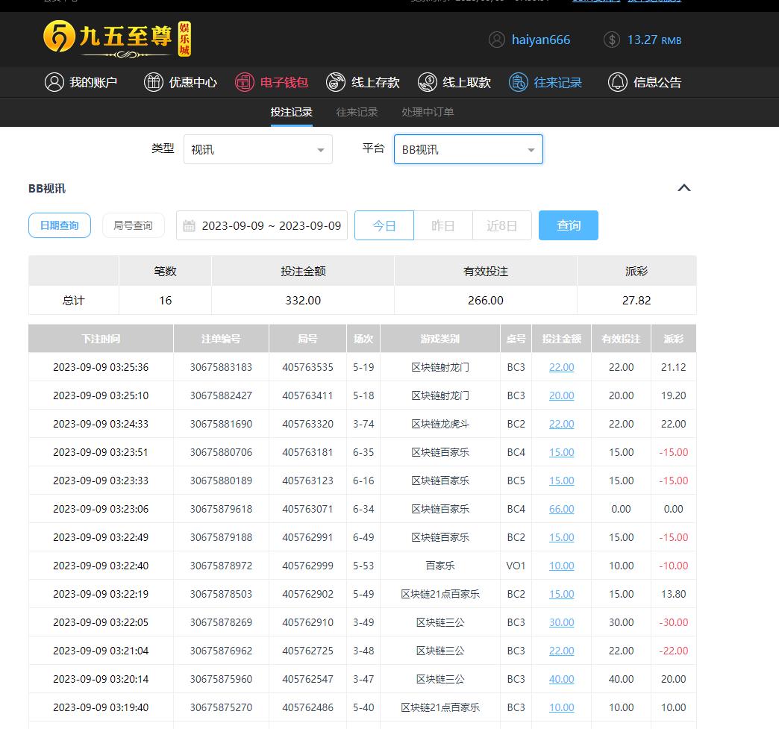Open the 处理中订单 tab

[x=428, y=112]
